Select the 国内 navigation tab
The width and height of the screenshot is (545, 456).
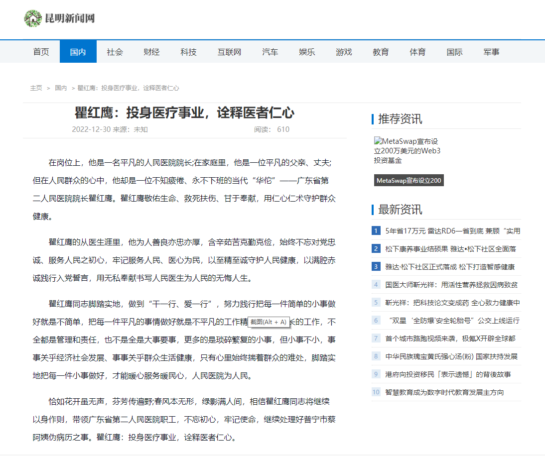pos(78,52)
